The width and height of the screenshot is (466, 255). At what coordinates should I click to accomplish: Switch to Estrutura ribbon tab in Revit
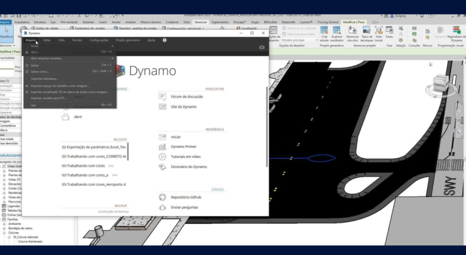(40, 22)
